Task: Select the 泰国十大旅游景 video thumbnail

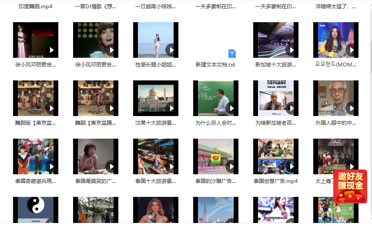Action: (x=156, y=156)
